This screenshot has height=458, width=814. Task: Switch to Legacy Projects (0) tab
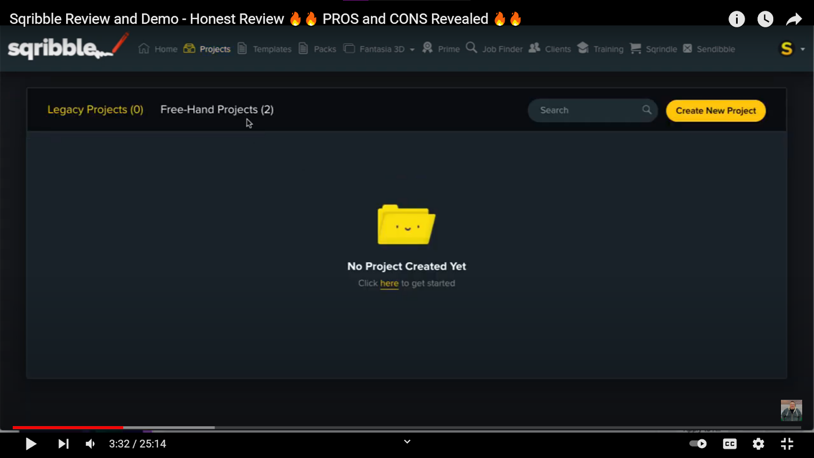[95, 109]
